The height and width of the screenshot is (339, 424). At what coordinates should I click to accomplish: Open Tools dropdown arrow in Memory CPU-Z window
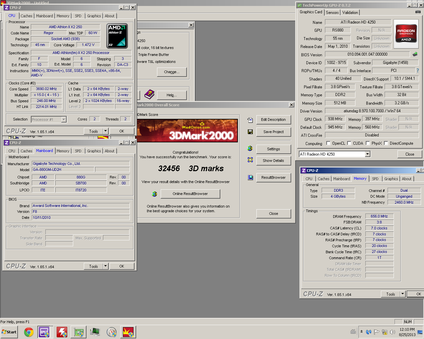[x=403, y=294]
